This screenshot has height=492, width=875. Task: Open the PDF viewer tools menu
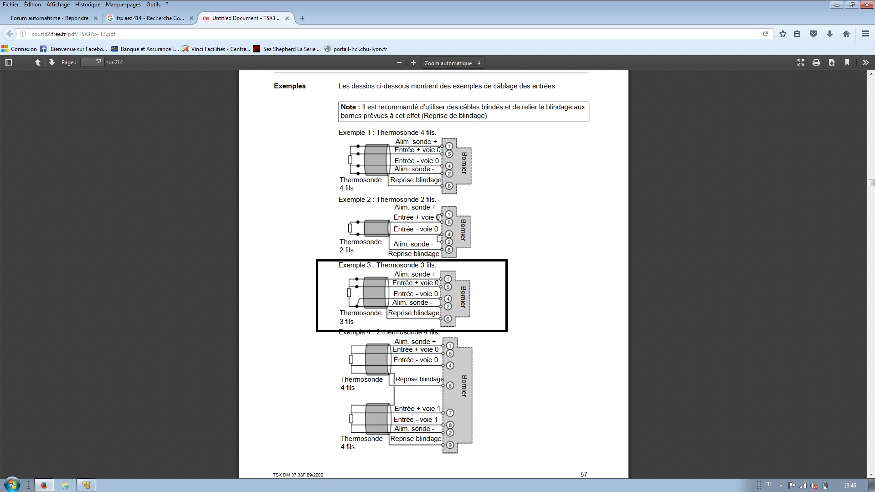[865, 62]
